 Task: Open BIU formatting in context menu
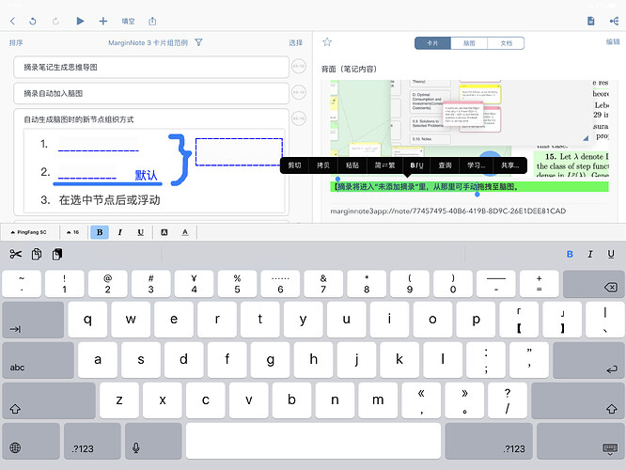[416, 165]
